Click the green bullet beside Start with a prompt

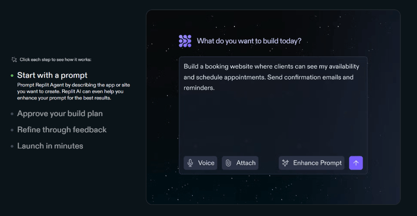12,76
